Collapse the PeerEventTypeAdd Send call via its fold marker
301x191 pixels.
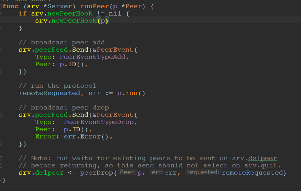point(1,50)
